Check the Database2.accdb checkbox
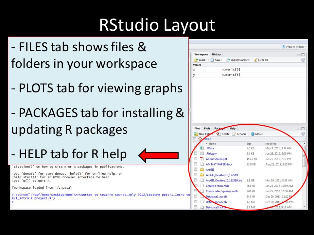 click(196, 202)
